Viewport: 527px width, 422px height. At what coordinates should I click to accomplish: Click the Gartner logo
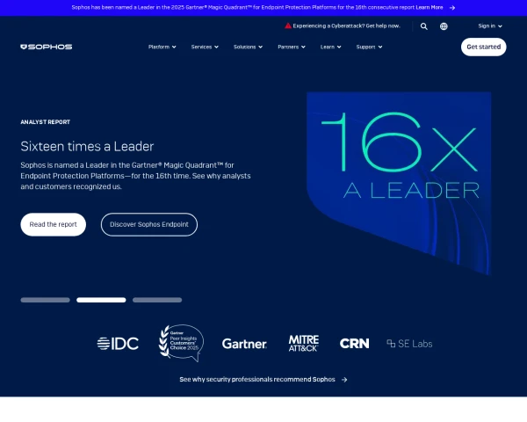[244, 344]
